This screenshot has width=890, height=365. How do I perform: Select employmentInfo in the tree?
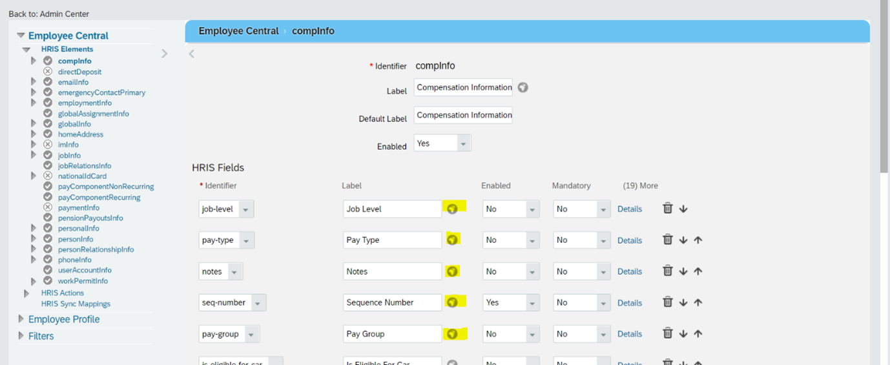click(x=85, y=103)
